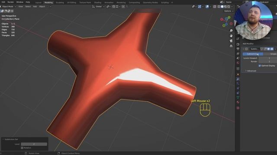The width and height of the screenshot is (277, 155).
Task: Open object visibility and selectability dropdown
Action: point(194,6)
